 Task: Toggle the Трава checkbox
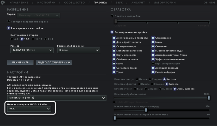tap(114, 72)
